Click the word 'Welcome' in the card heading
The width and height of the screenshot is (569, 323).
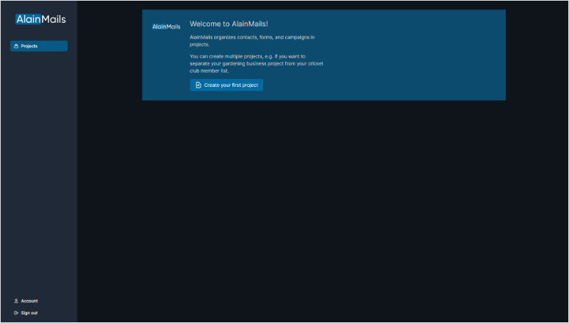point(205,23)
